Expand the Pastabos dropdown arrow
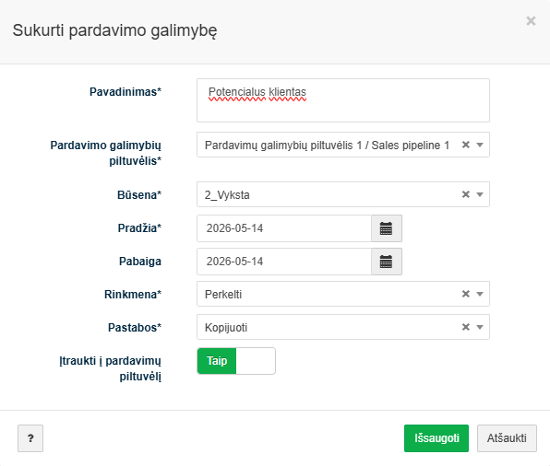550x466 pixels. [x=480, y=327]
